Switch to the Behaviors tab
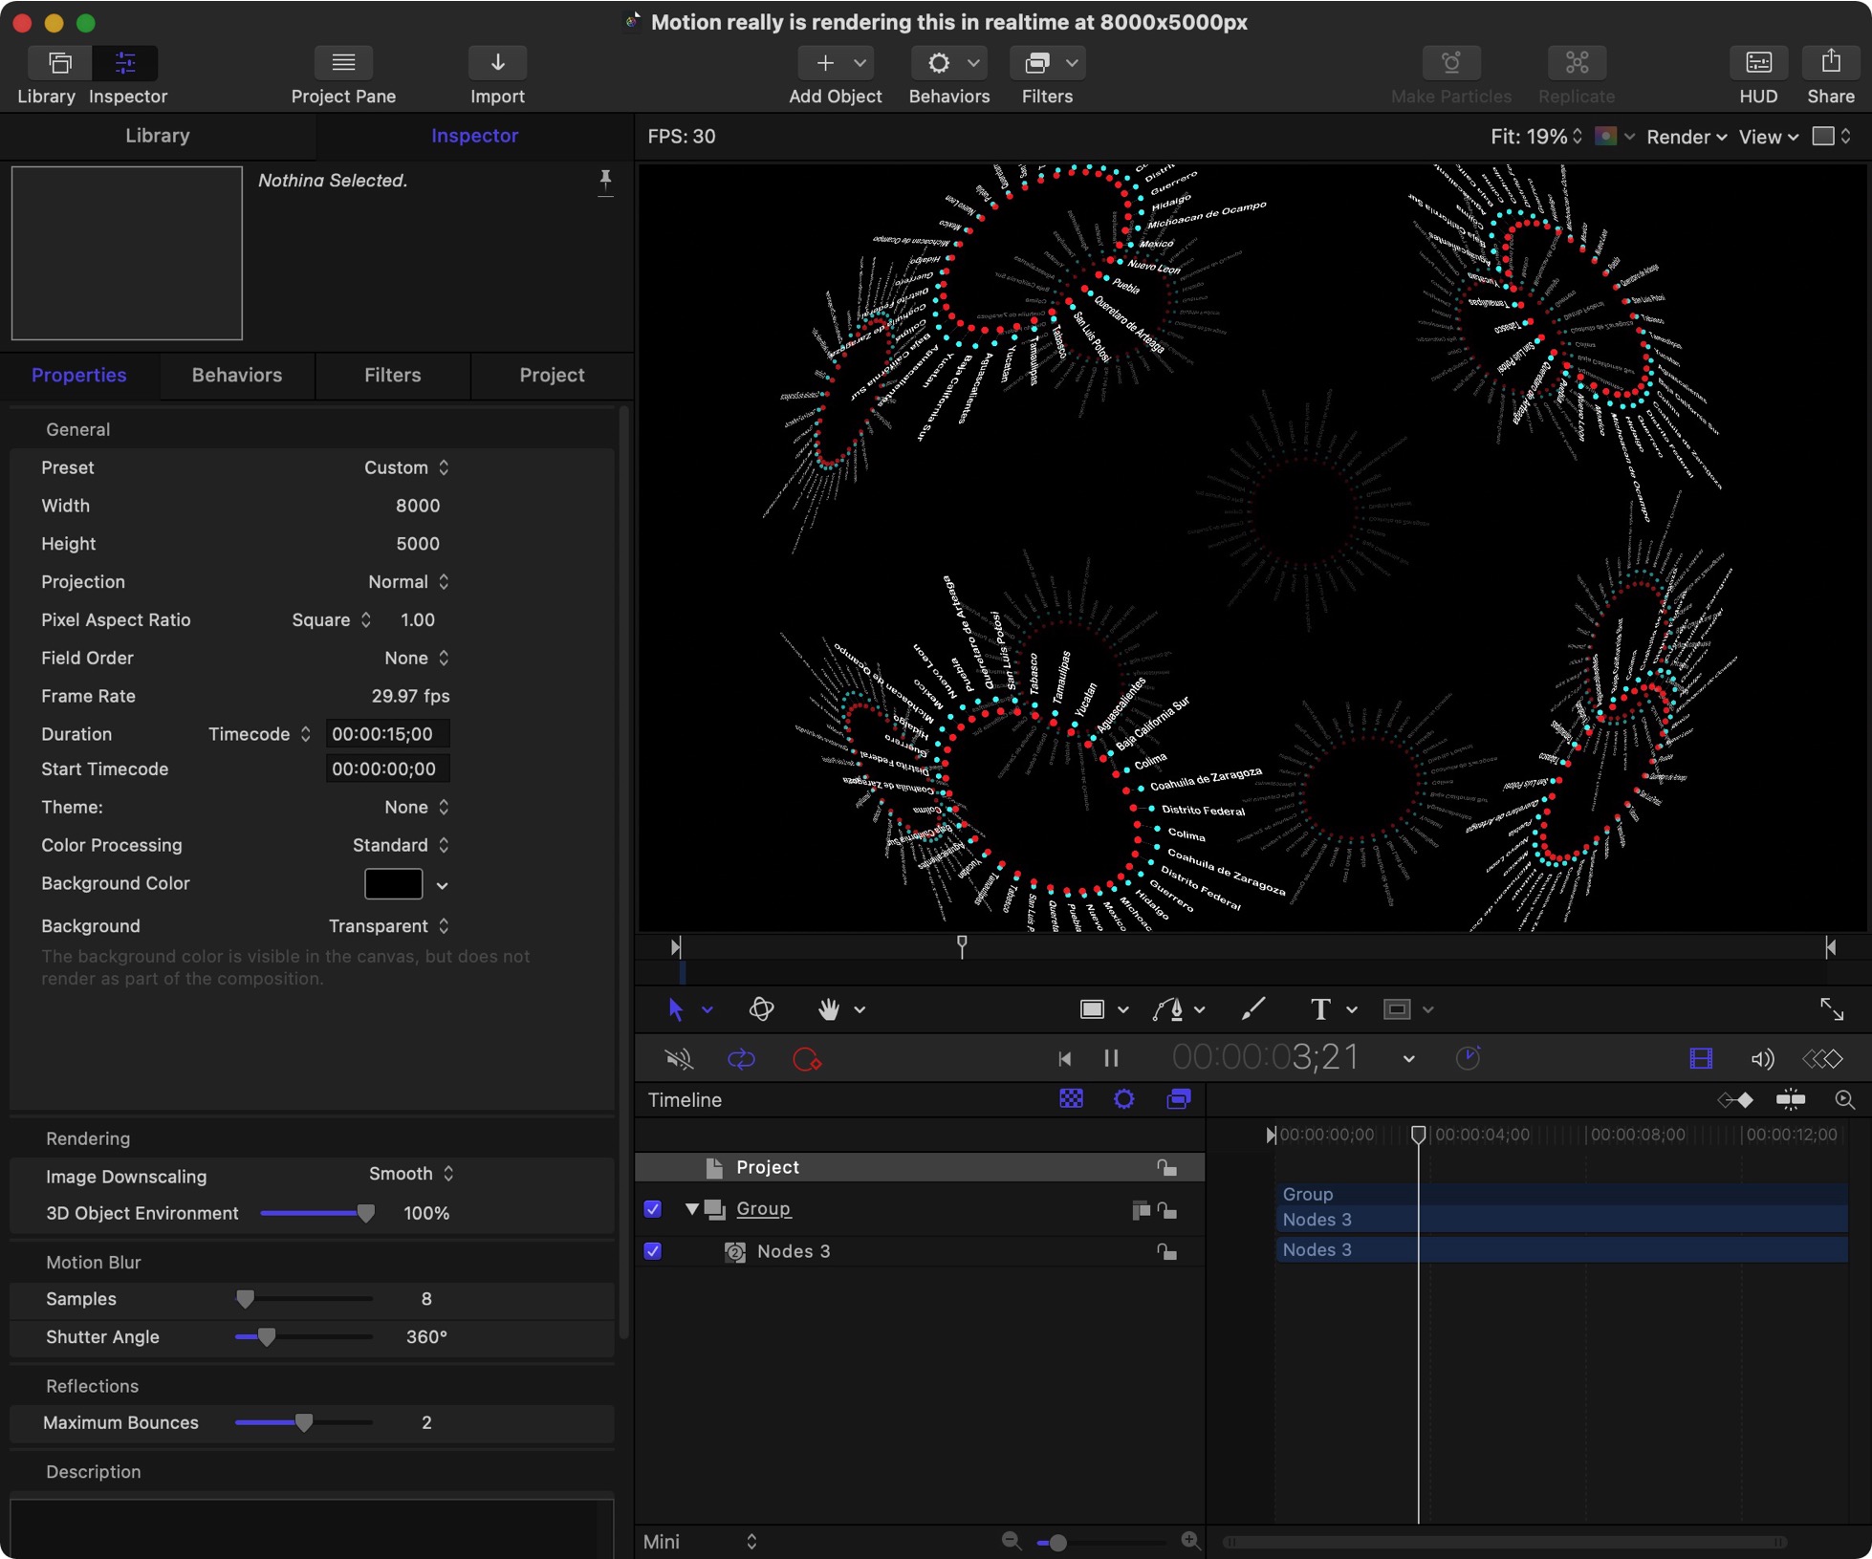This screenshot has height=1559, width=1872. [236, 375]
